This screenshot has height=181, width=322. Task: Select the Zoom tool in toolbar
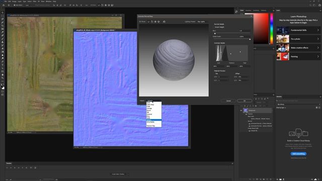pos(3,78)
